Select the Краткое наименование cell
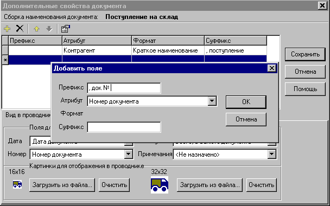The height and width of the screenshot is (206, 330). 168,50
